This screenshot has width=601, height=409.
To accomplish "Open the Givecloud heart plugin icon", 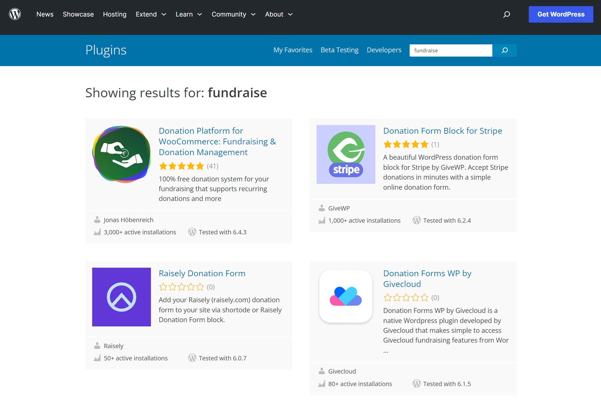I will pyautogui.click(x=346, y=296).
